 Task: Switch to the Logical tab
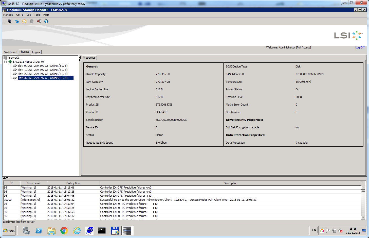[36, 52]
